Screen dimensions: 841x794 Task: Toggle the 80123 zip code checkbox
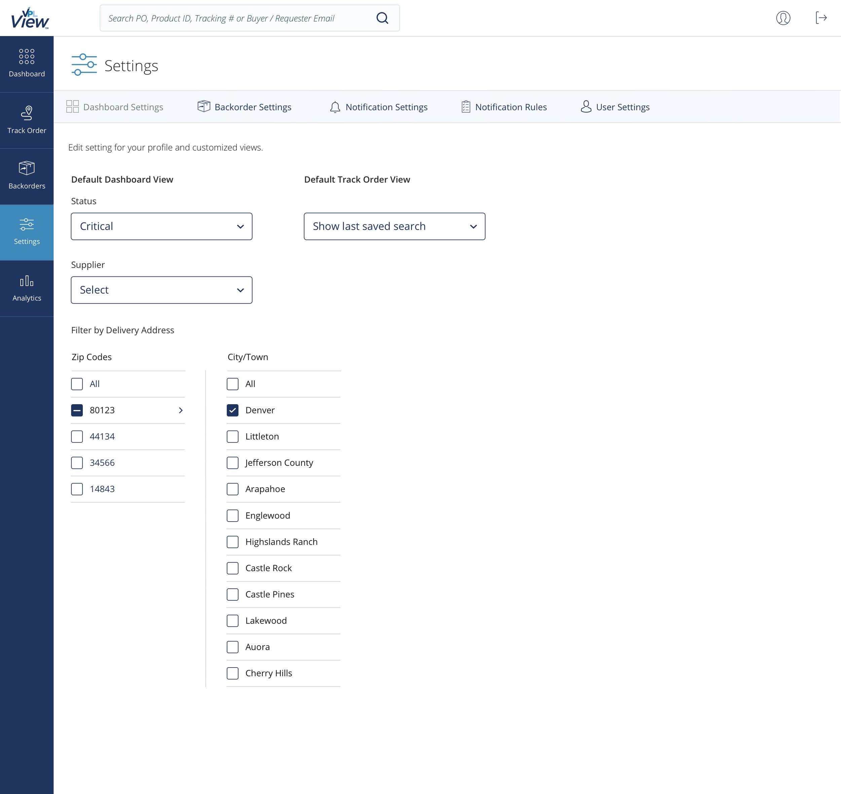pos(77,410)
